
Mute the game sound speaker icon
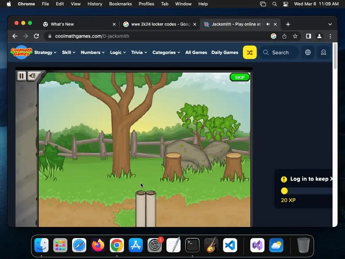point(32,76)
